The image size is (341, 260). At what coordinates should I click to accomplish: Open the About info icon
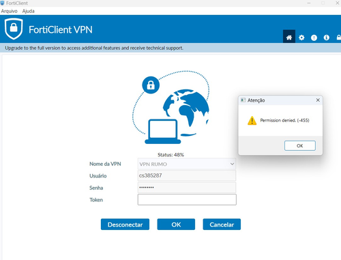[327, 38]
